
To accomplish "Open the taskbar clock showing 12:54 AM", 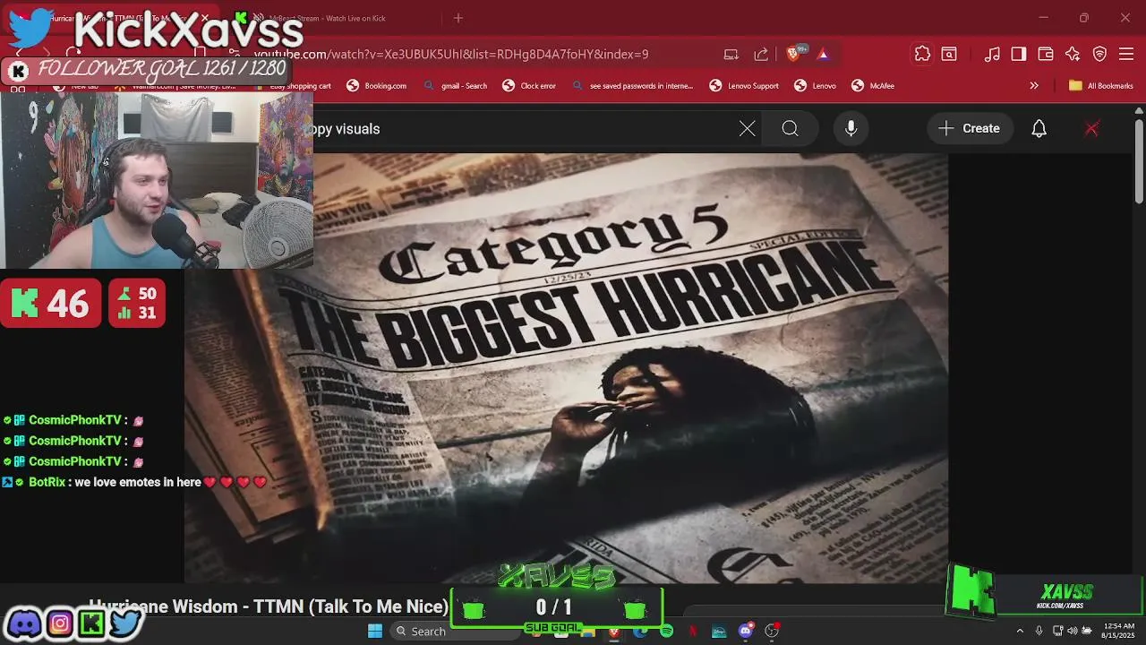I will (x=1116, y=631).
